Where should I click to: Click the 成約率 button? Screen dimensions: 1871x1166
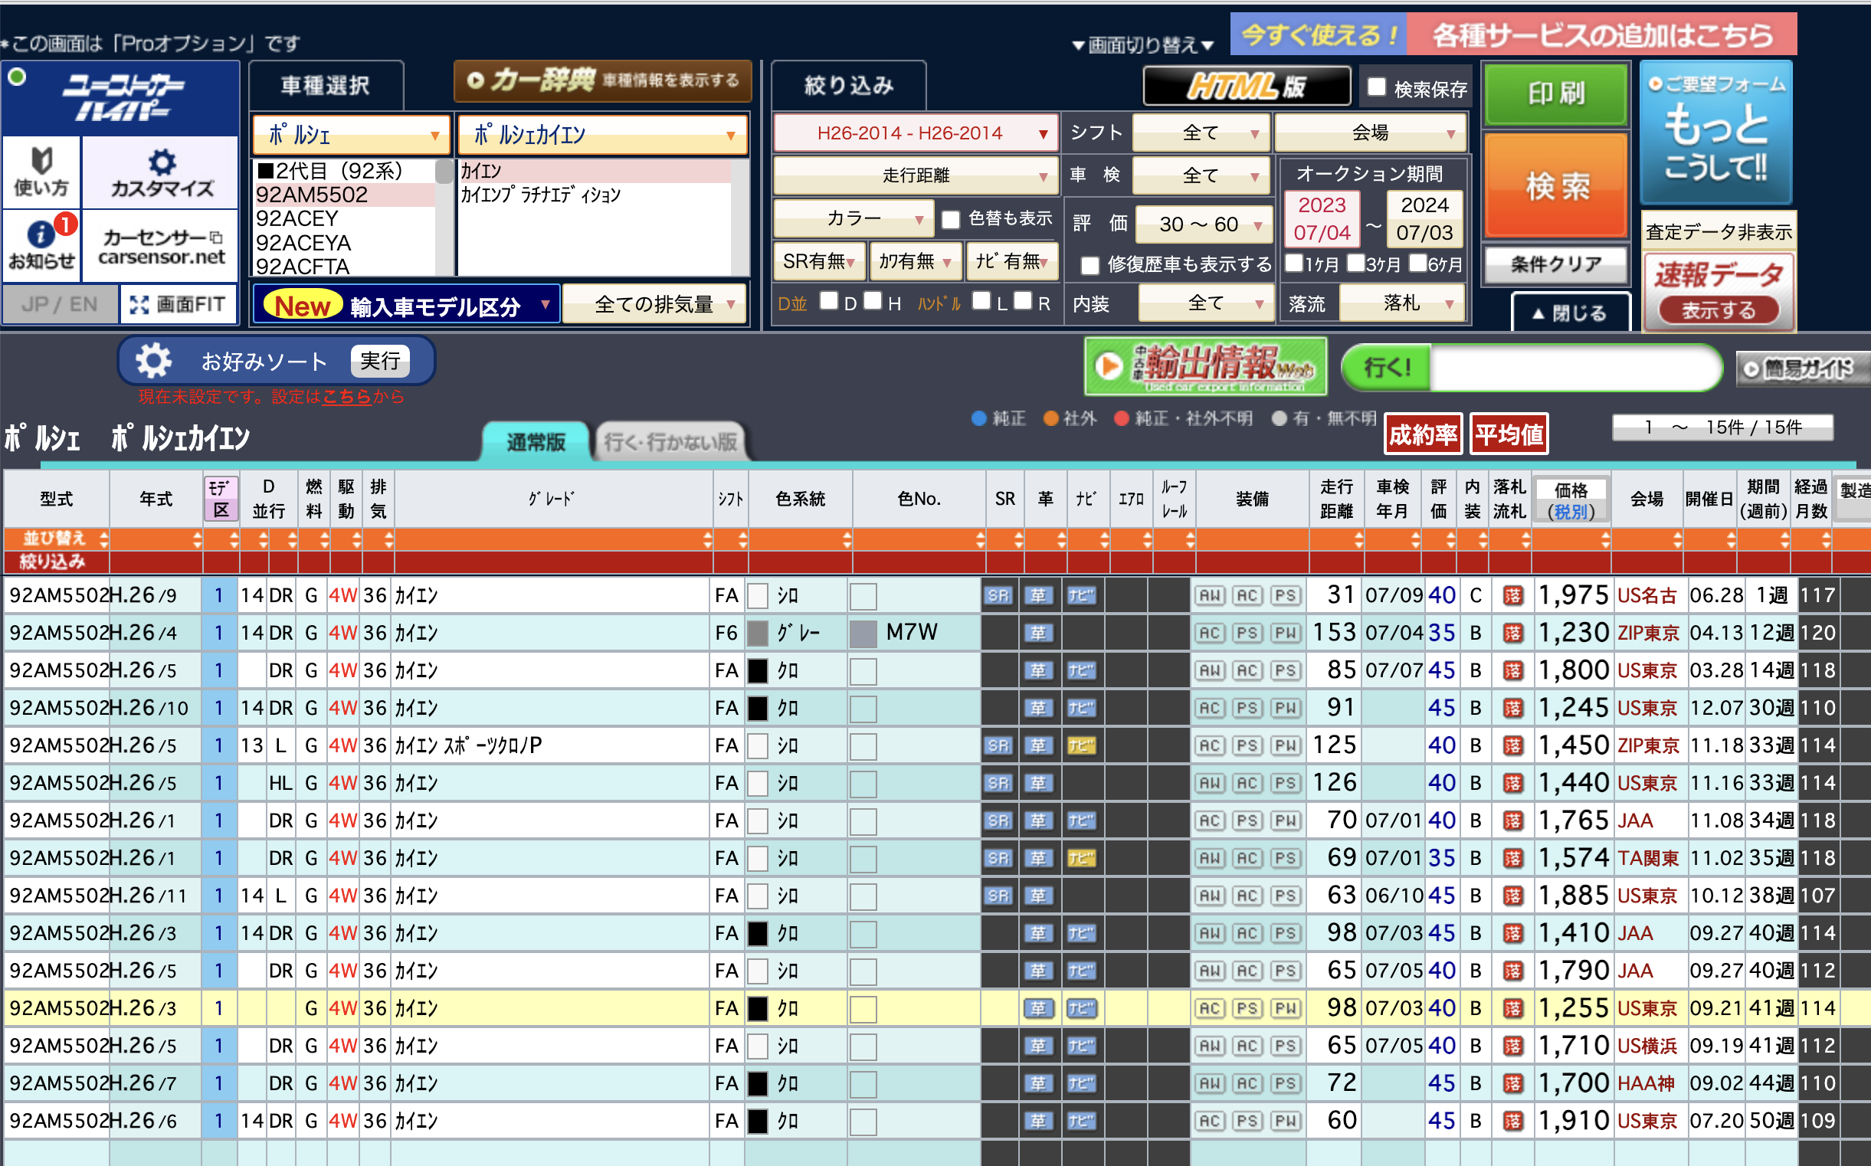pos(1423,434)
